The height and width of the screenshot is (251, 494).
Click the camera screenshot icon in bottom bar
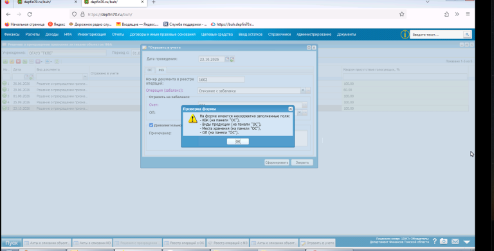coord(444,241)
